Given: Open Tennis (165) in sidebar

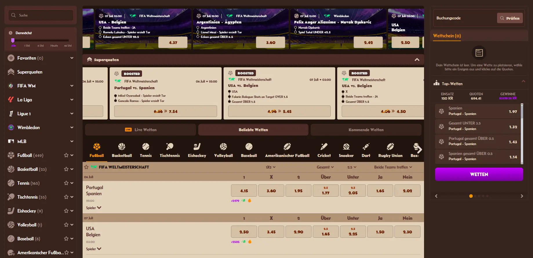Looking at the screenshot, I should pos(28,183).
